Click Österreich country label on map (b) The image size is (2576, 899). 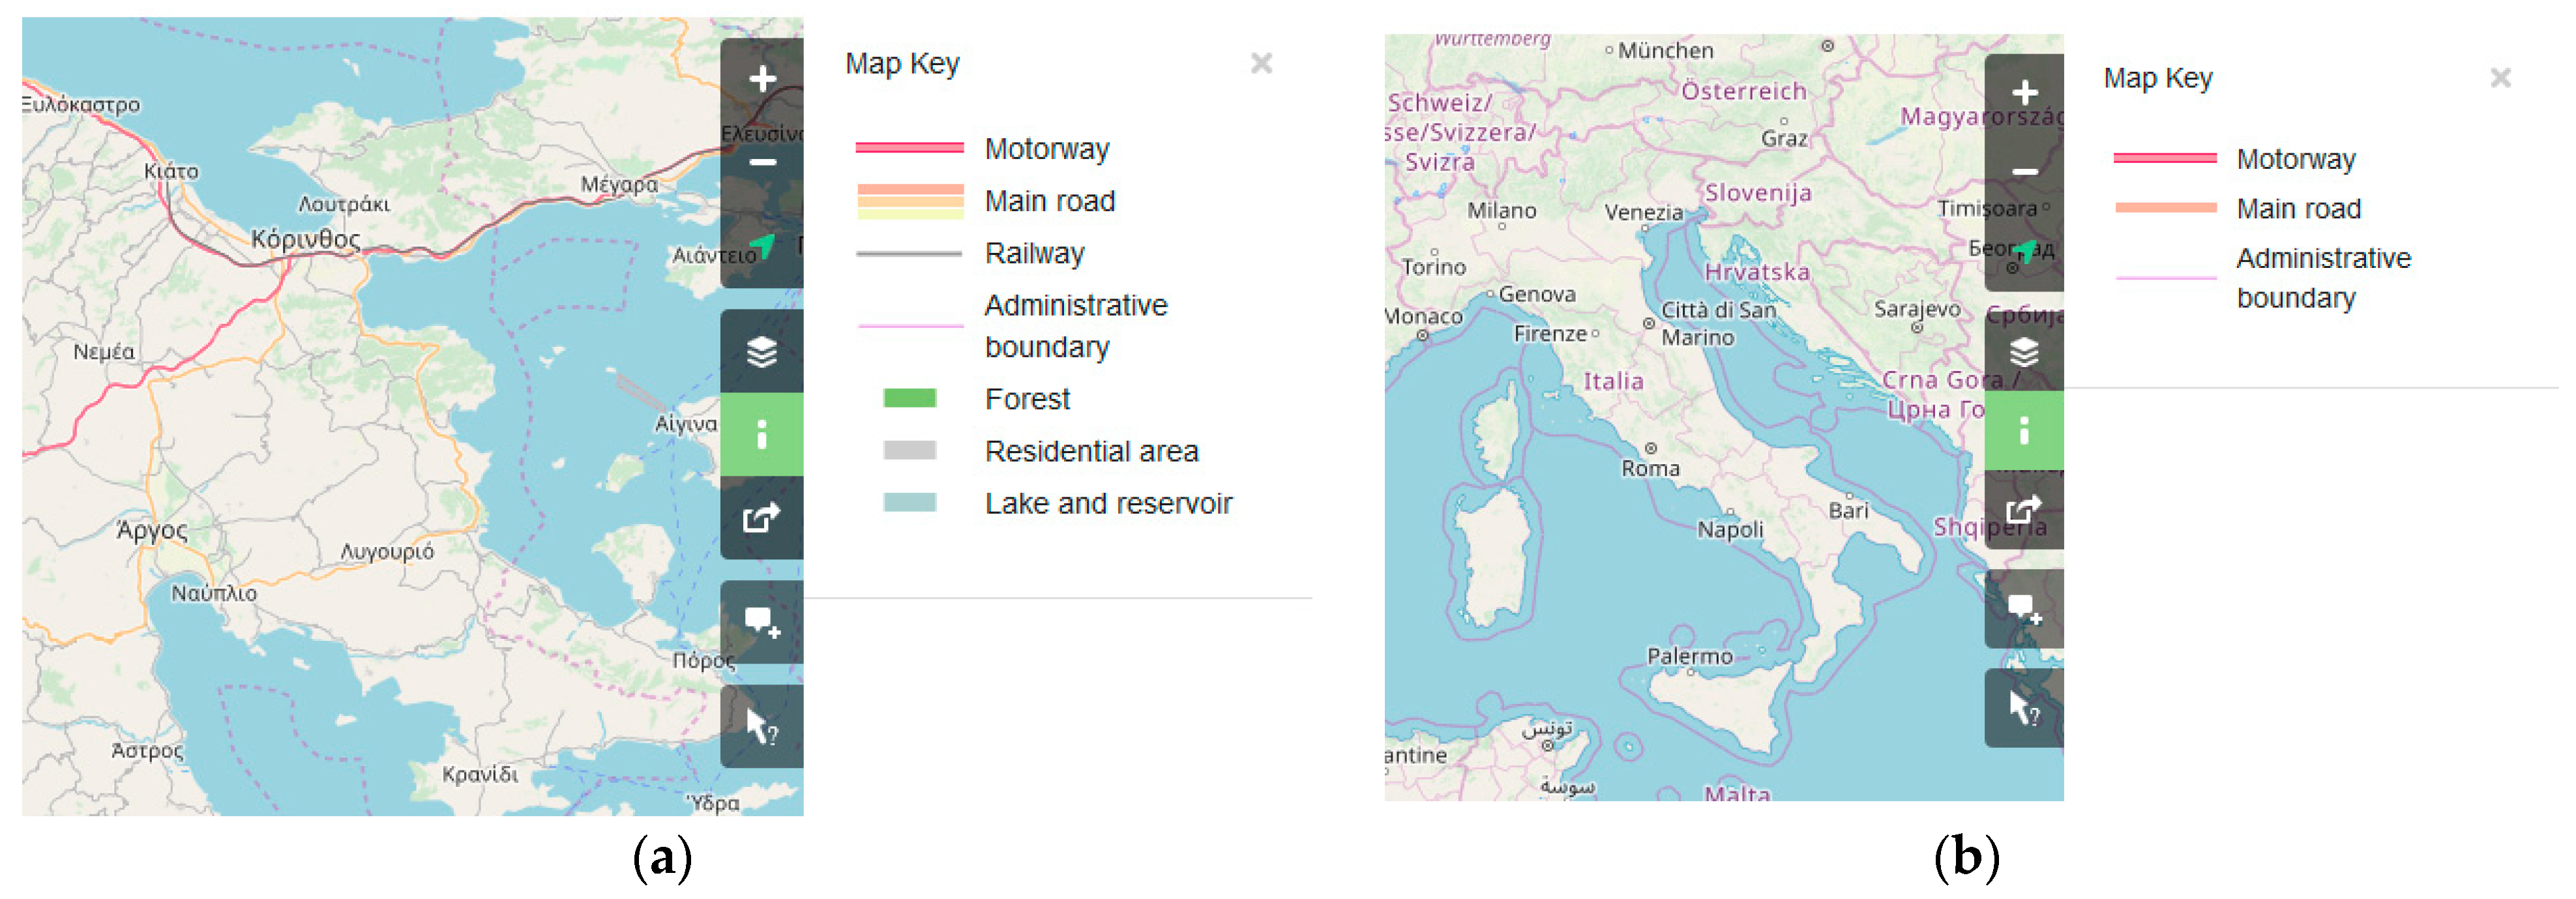click(x=1743, y=91)
